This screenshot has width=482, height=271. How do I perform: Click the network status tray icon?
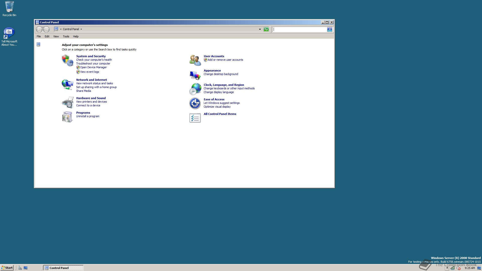coord(452,268)
